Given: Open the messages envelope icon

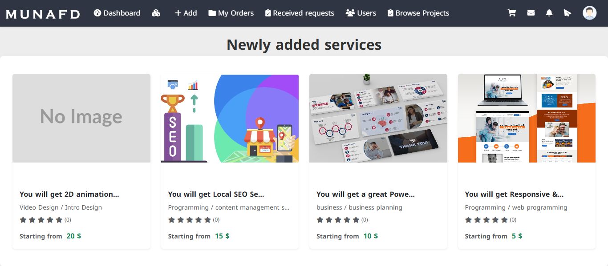Looking at the screenshot, I should (531, 13).
